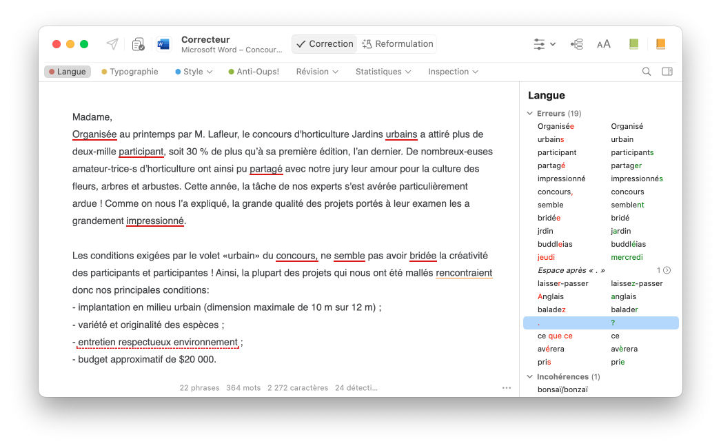
Task: Click the underlined word "impressionné" in text
Action: (x=155, y=221)
